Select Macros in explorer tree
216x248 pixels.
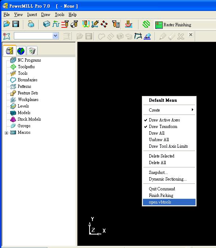[24, 132]
